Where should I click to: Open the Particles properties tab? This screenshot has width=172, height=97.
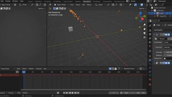(x=150, y=64)
